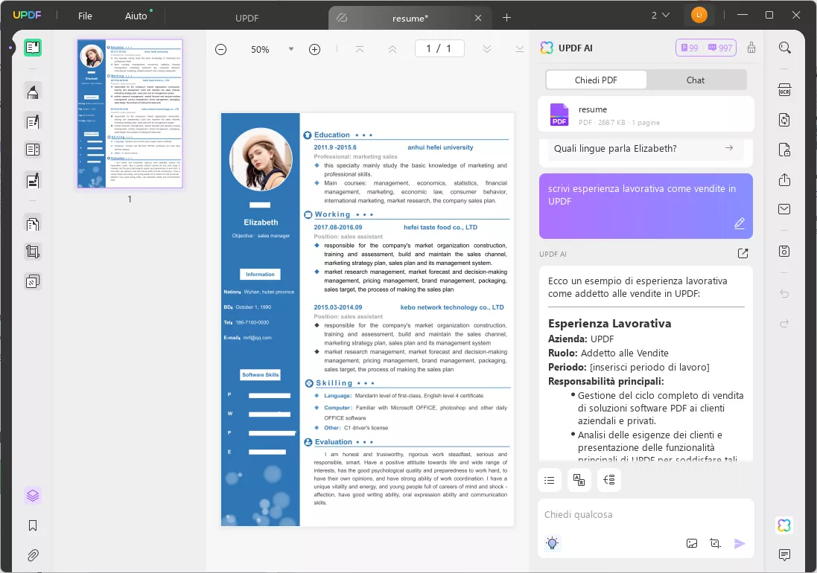The width and height of the screenshot is (817, 573).
Task: Clear the AI chat with the broom icon
Action: coord(751,48)
